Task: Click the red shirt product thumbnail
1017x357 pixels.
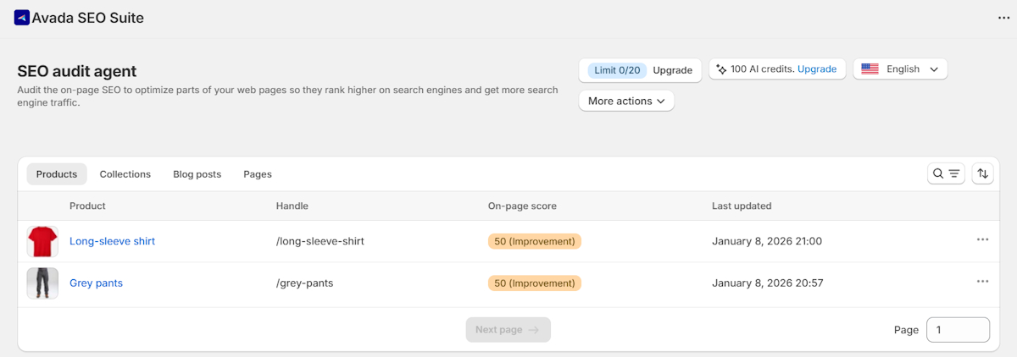Action: click(42, 241)
